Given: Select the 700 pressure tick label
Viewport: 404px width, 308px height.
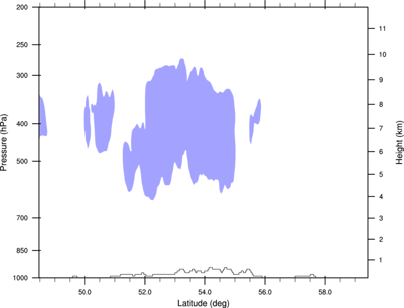Looking at the screenshot, I should pos(22,218).
